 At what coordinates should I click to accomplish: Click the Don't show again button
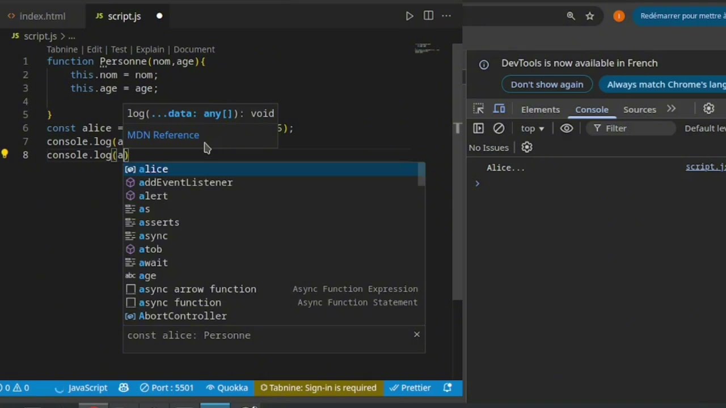(x=547, y=84)
